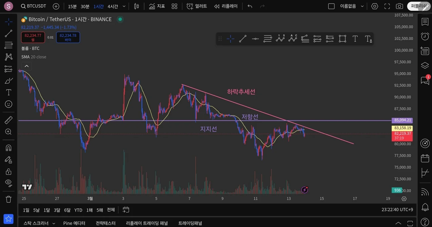
Task: Toggle the layout selection square checkbox
Action: [x=331, y=6]
